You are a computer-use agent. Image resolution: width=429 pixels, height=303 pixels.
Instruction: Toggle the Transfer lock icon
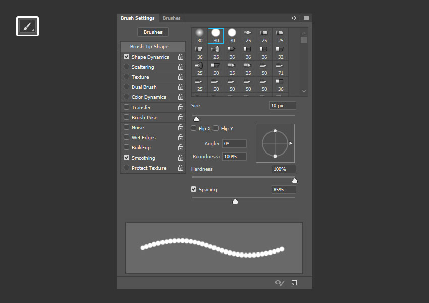(181, 107)
